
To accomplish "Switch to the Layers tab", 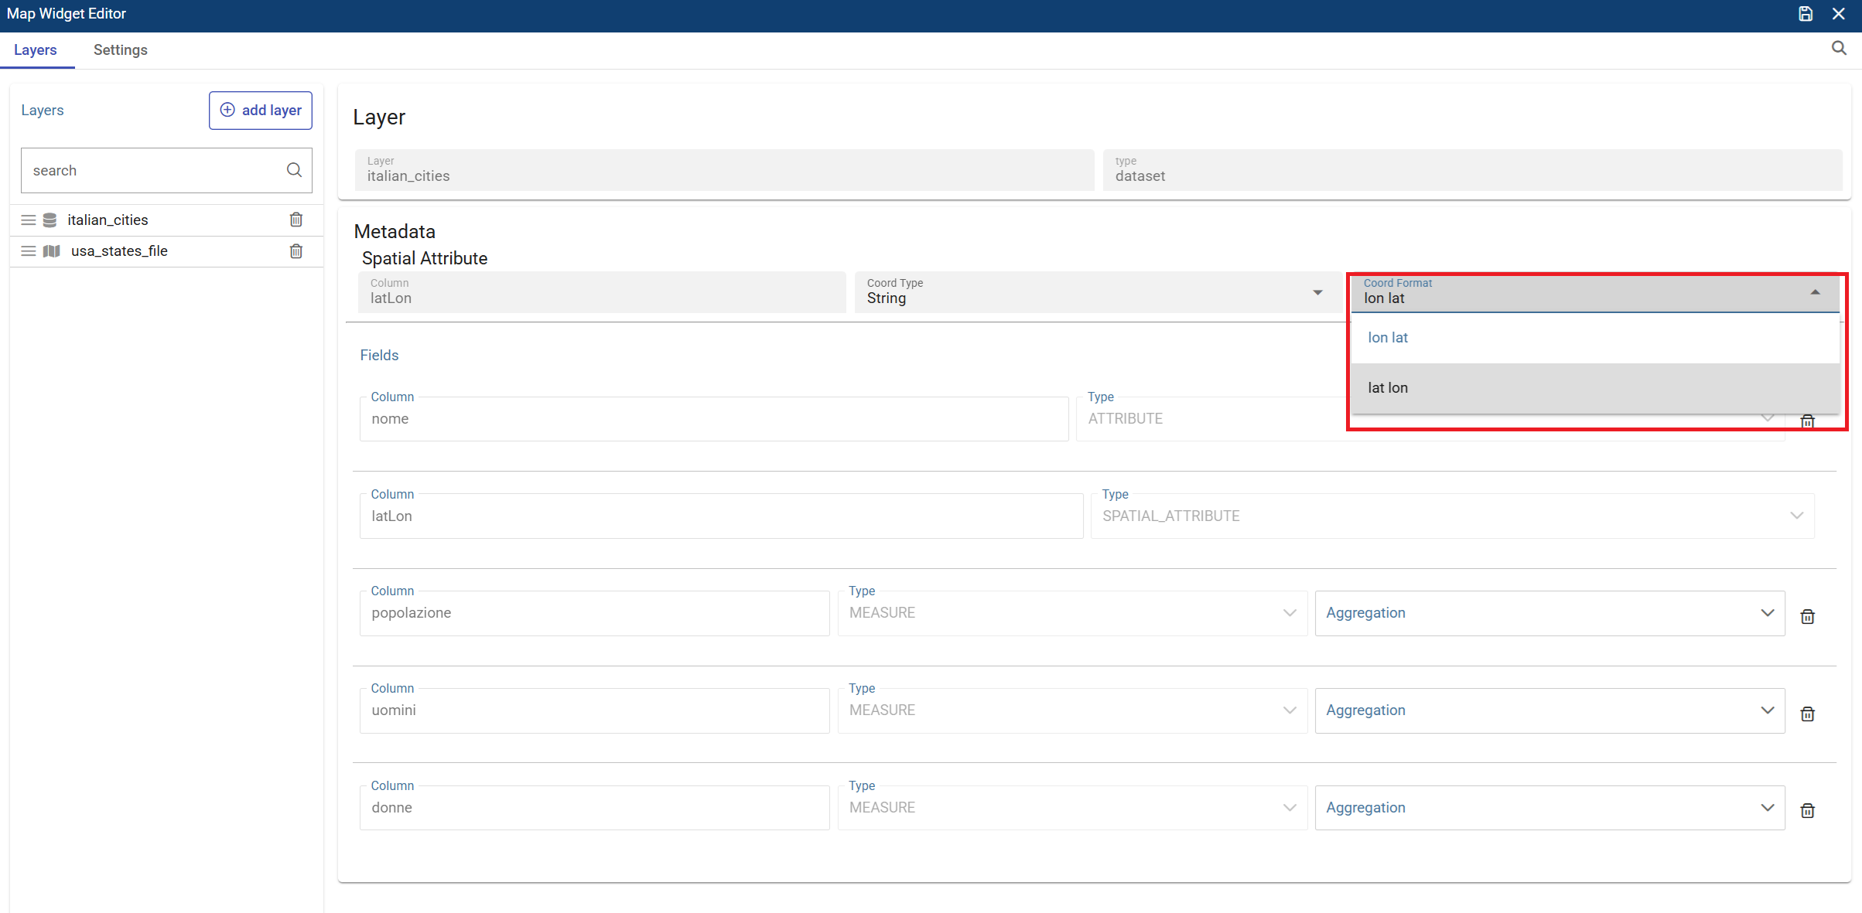I will [36, 50].
